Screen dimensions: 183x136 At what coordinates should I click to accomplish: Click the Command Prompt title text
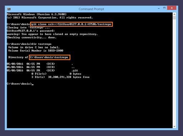pyautogui.click(x=91, y=9)
